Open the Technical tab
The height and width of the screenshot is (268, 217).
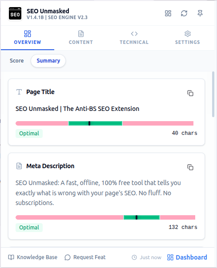[x=134, y=38]
